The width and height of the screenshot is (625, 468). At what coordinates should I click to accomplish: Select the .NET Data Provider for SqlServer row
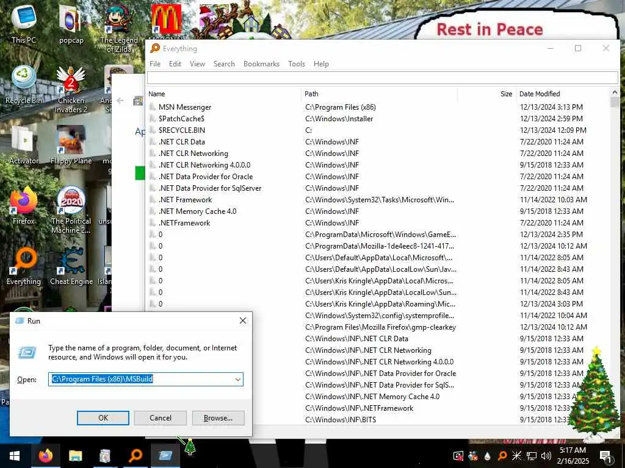377,188
